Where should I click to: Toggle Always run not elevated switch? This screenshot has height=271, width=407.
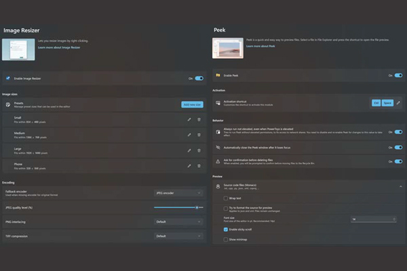[x=398, y=132]
